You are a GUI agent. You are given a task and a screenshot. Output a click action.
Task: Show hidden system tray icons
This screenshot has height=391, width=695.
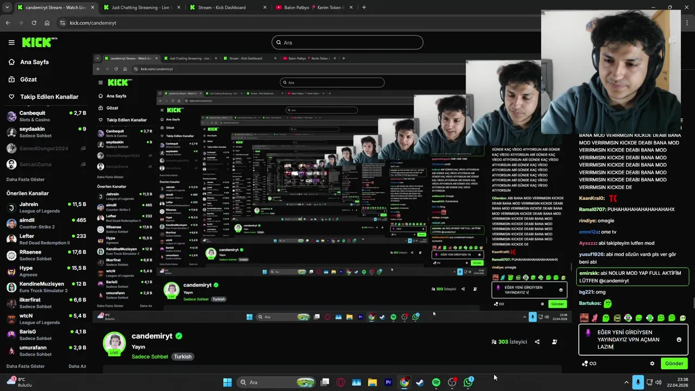[626, 382]
